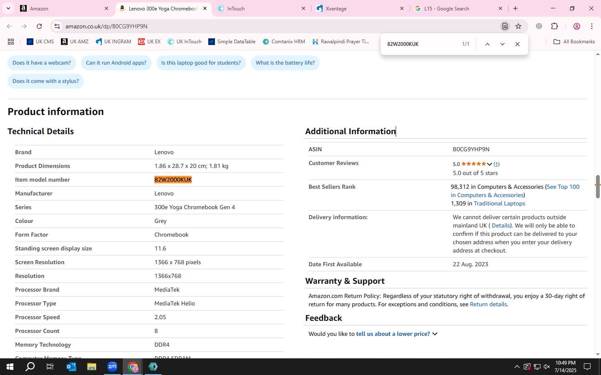Close the find-in-page bar
601x375 pixels.
point(518,44)
